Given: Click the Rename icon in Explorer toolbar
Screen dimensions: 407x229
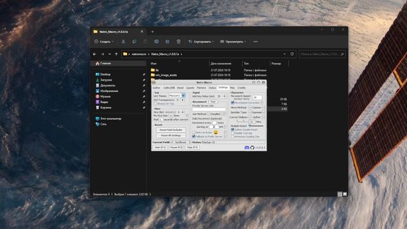Looking at the screenshot, I should tap(156, 41).
